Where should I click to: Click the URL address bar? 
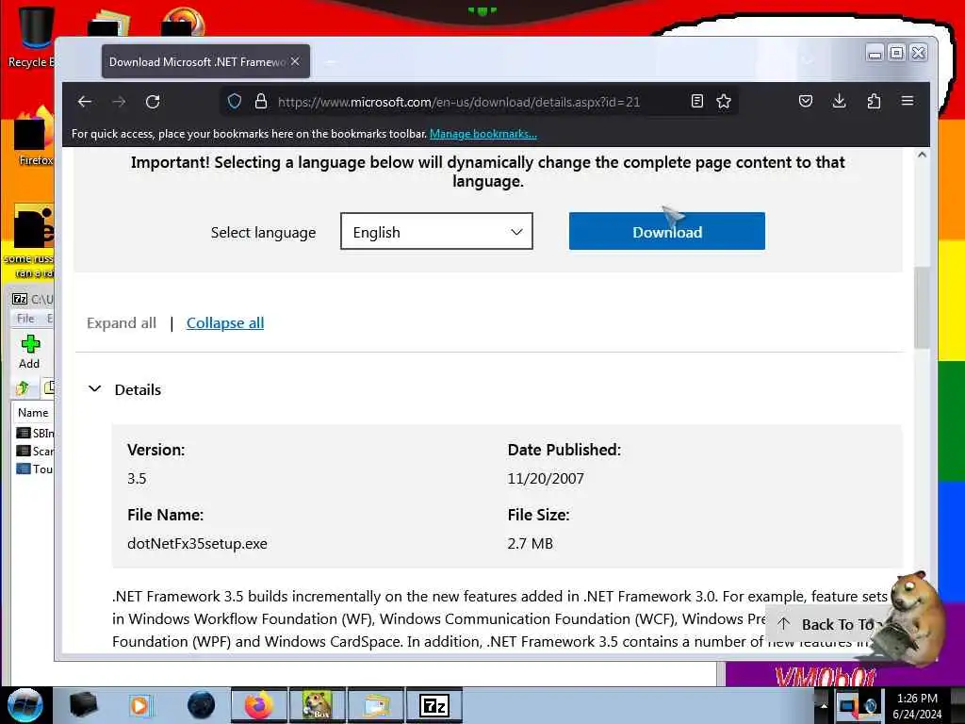pos(459,102)
